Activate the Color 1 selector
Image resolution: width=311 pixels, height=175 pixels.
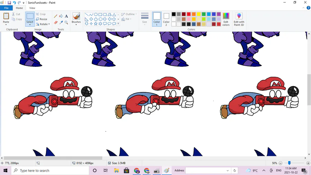click(157, 19)
